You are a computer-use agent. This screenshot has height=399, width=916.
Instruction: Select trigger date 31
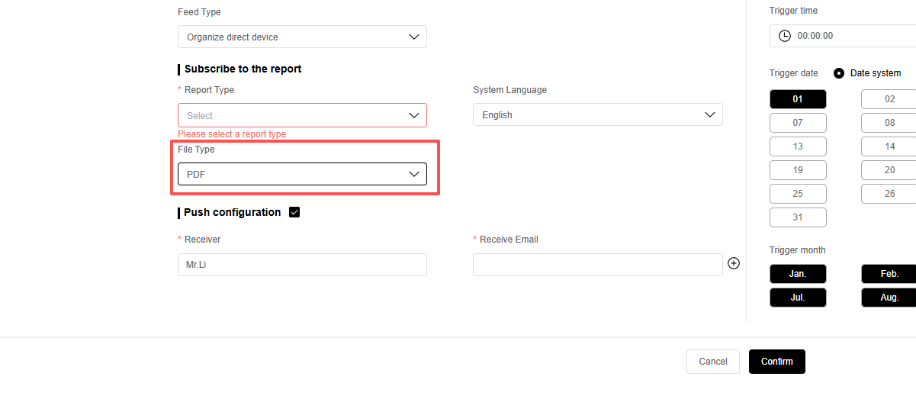(798, 217)
